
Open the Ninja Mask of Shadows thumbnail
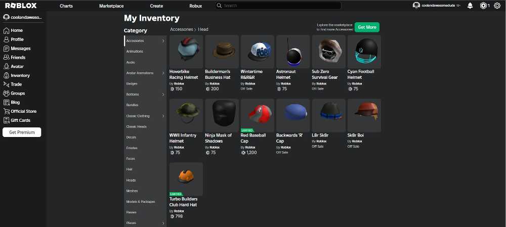pyautogui.click(x=222, y=115)
